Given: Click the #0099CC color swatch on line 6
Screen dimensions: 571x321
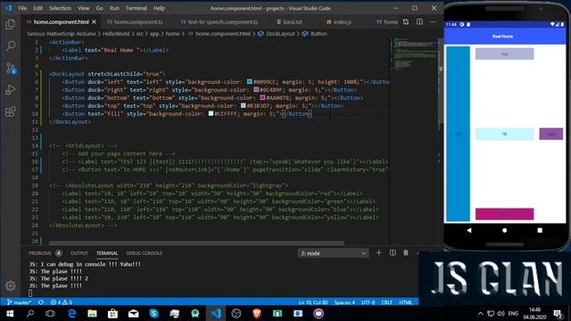Looking at the screenshot, I should click(x=250, y=82).
